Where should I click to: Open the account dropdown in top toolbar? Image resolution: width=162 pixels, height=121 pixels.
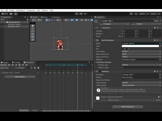[x=5, y=14]
